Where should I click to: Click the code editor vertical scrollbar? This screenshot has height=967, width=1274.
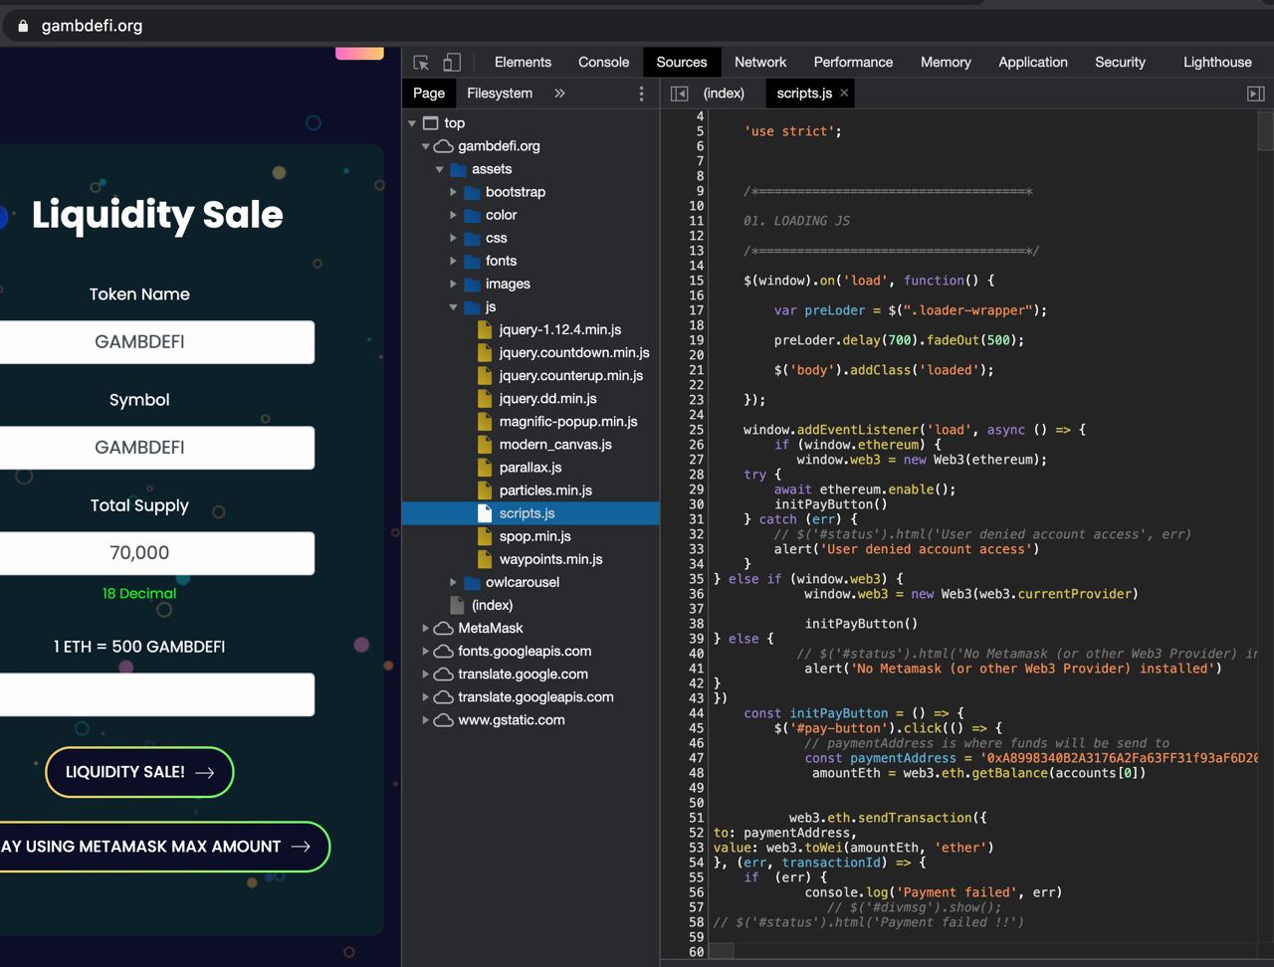[x=1265, y=130]
